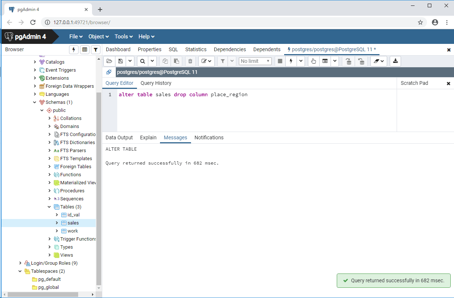Open a new browser tab
The image size is (454, 298).
[100, 10]
